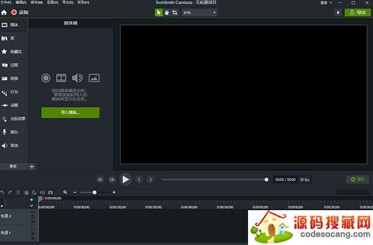Undo last action in timeline toolbar
The image size is (373, 245).
2,192
